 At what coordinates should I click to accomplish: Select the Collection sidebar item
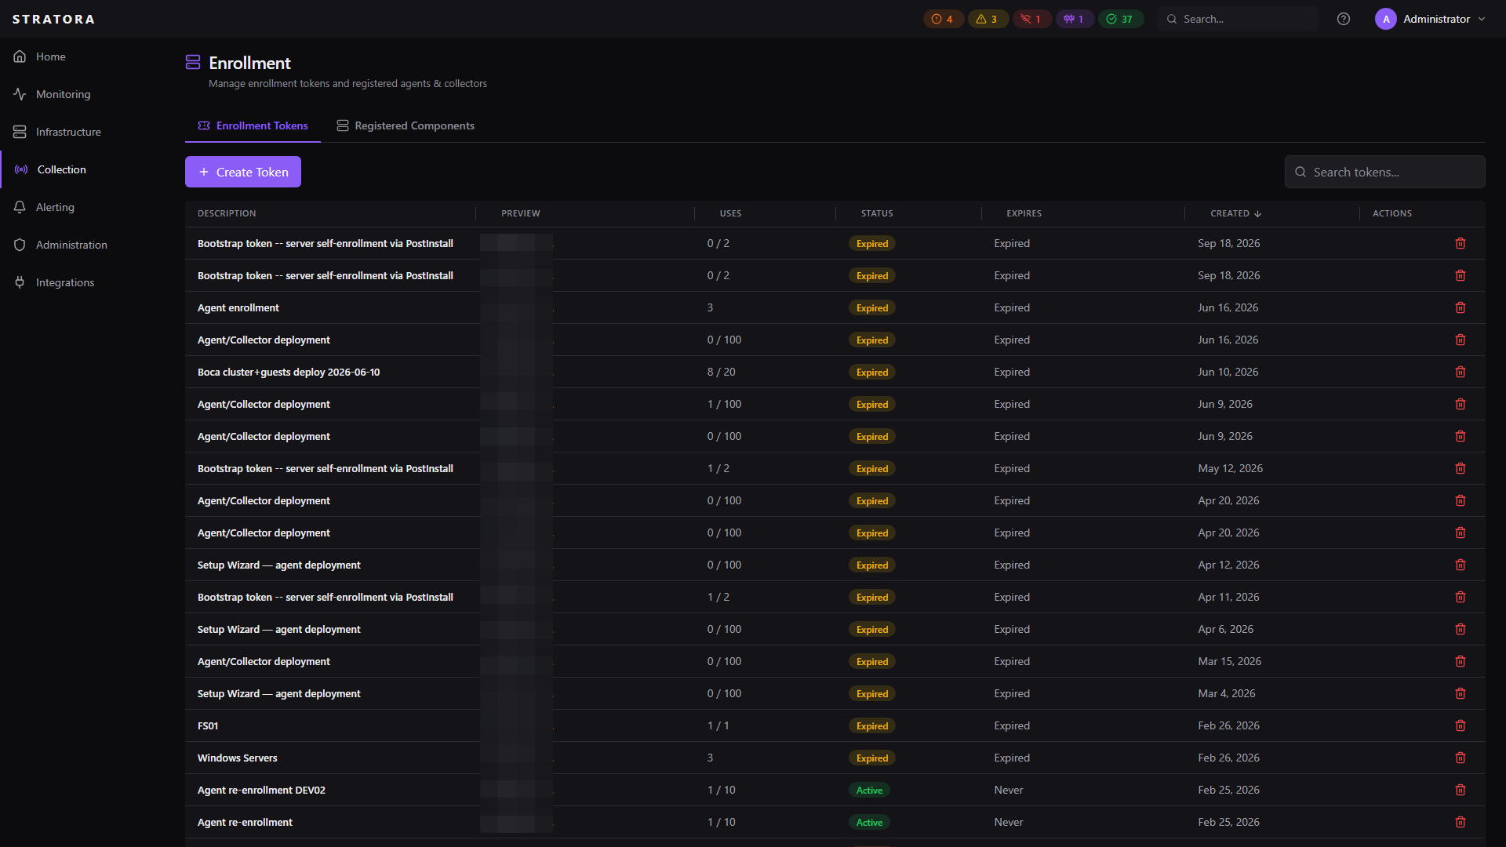click(x=61, y=169)
